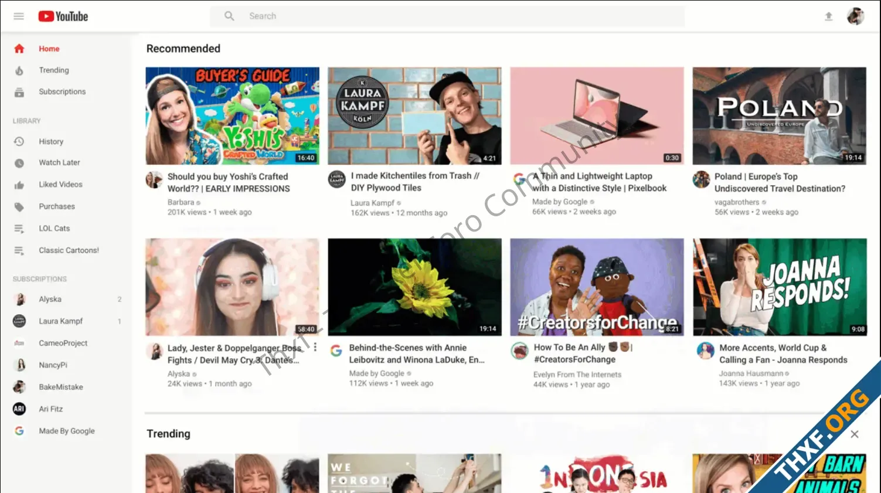
Task: Click the upload video icon
Action: 828,16
